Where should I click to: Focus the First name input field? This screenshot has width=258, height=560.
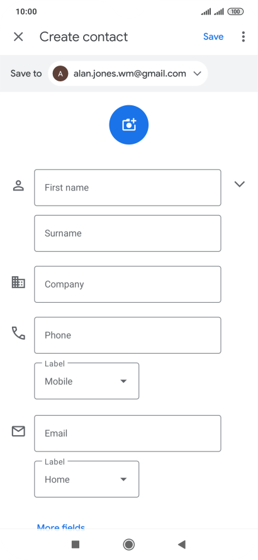pyautogui.click(x=128, y=187)
